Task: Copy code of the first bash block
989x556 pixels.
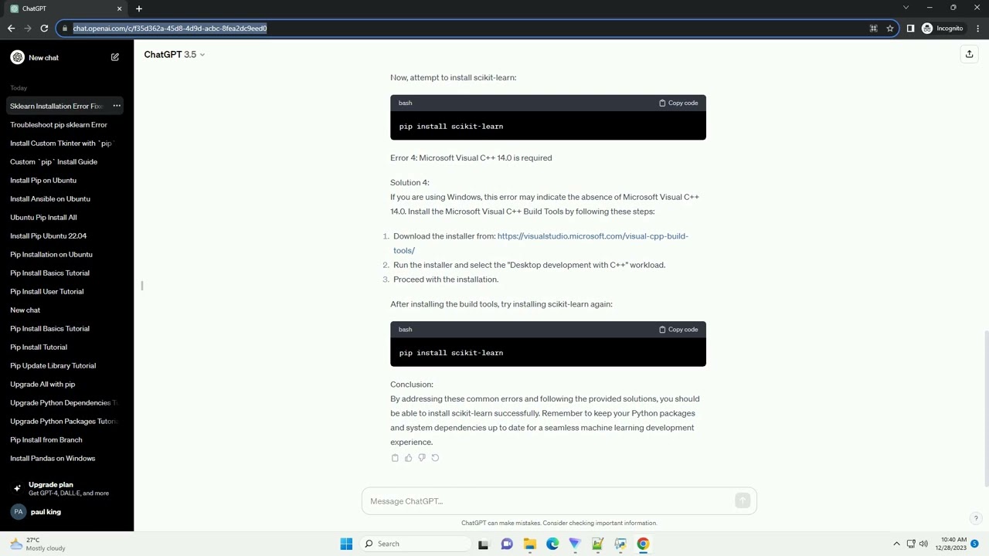Action: tap(678, 103)
